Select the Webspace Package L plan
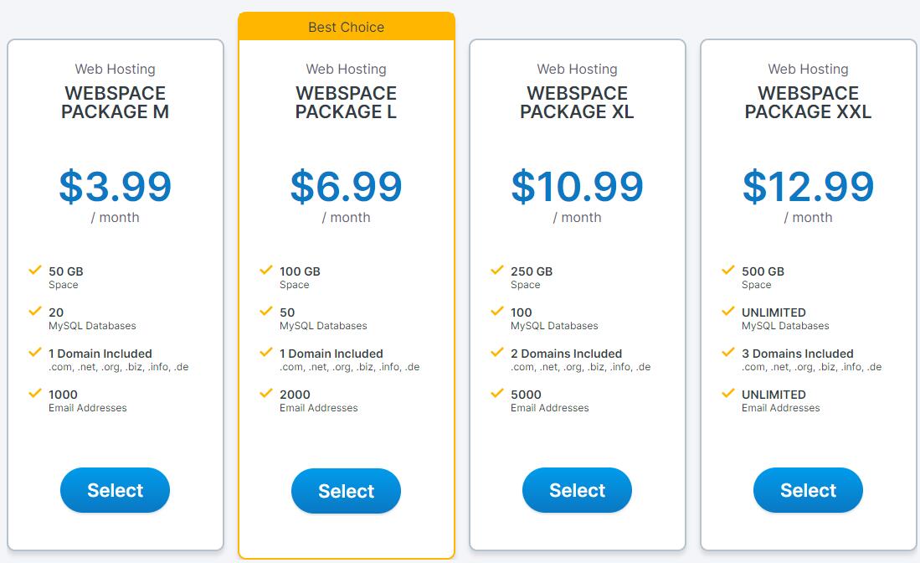The height and width of the screenshot is (563, 920). [347, 491]
